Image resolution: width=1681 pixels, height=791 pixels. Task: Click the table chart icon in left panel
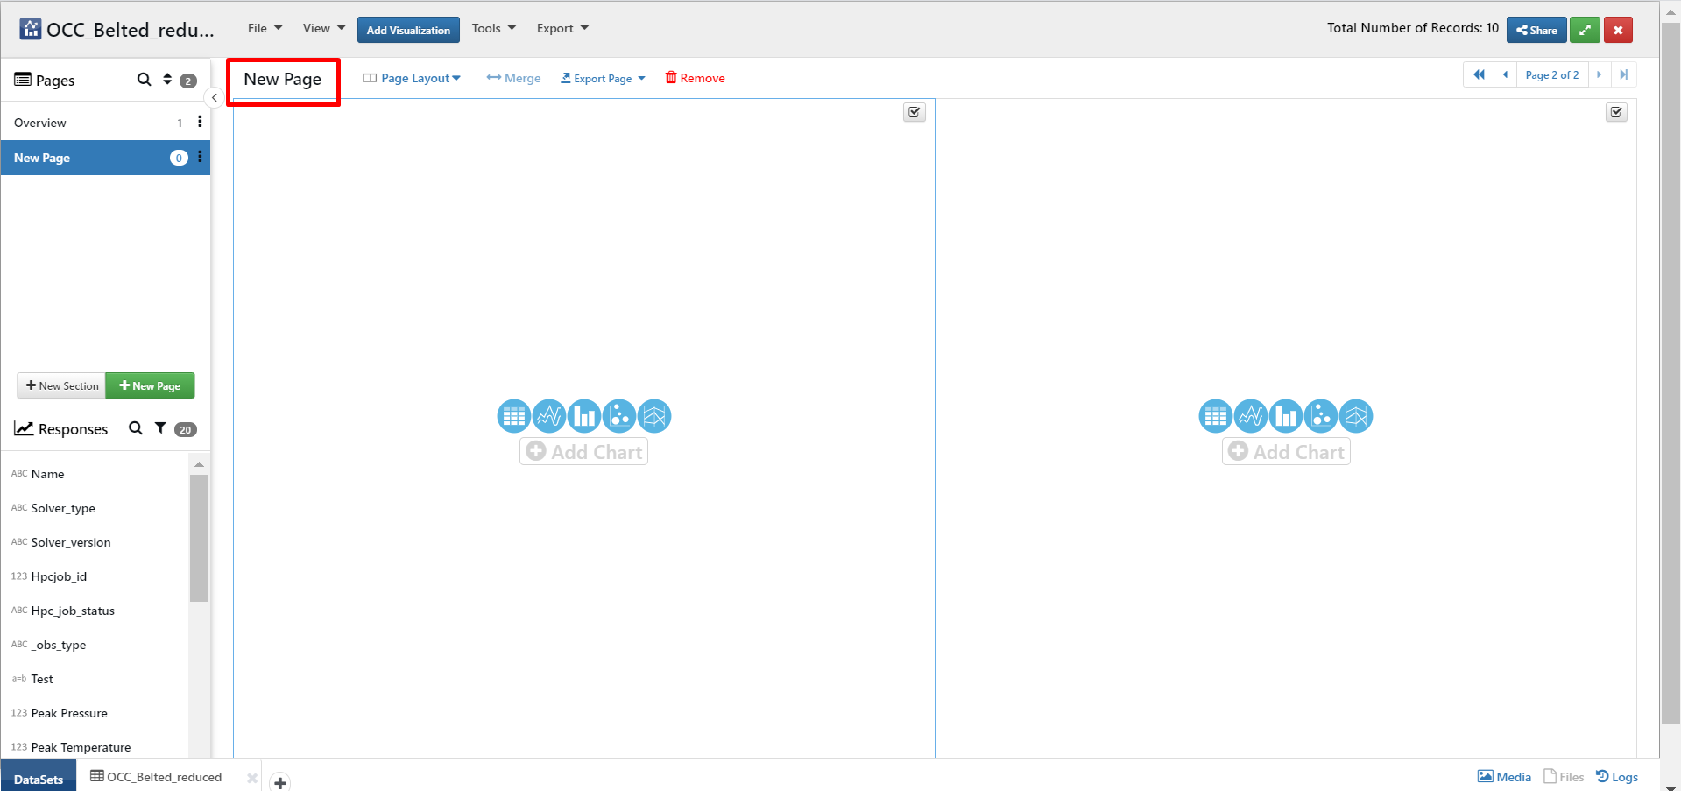click(514, 416)
